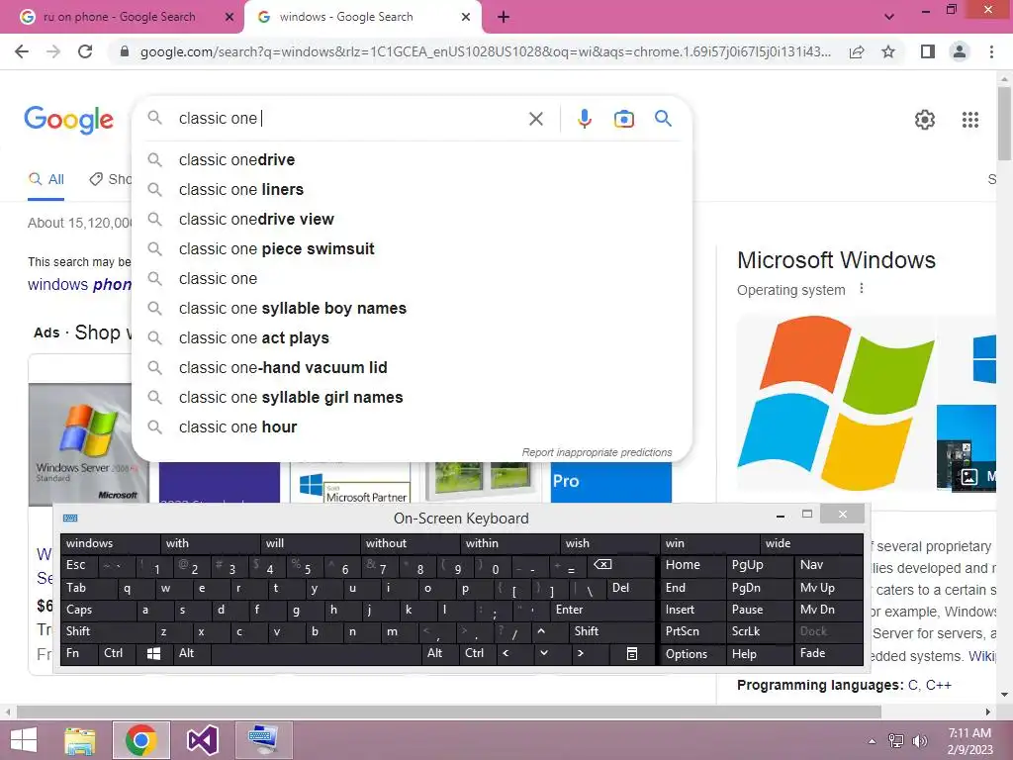Toggle the Caps key on keyboard

[x=98, y=610]
